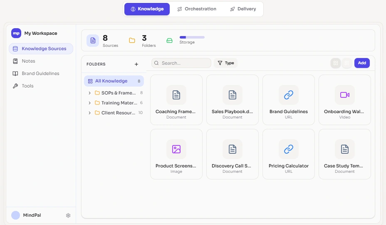Click the All Knowledge count 8

point(139,81)
